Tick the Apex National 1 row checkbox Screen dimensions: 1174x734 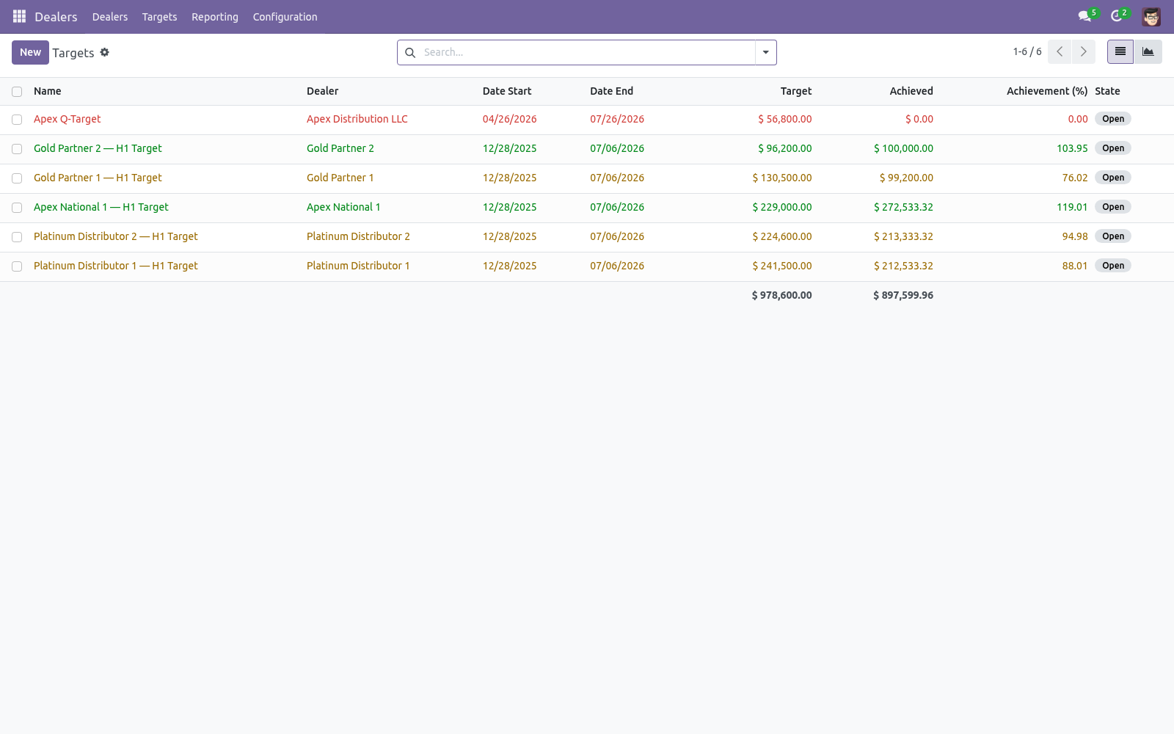17,208
